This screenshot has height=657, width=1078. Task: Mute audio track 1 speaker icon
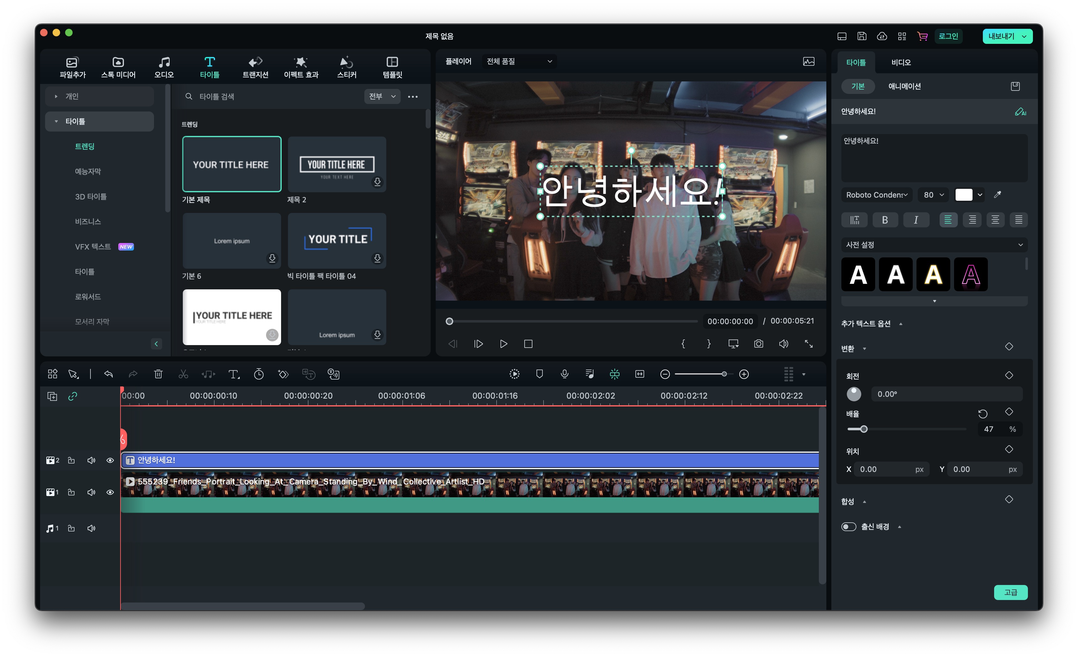coord(91,529)
